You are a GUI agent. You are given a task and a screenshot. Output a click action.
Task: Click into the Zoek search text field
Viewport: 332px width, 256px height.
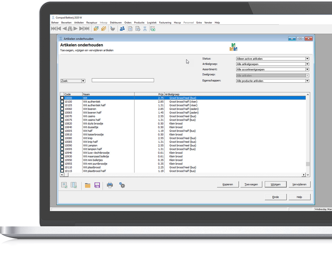(x=123, y=80)
